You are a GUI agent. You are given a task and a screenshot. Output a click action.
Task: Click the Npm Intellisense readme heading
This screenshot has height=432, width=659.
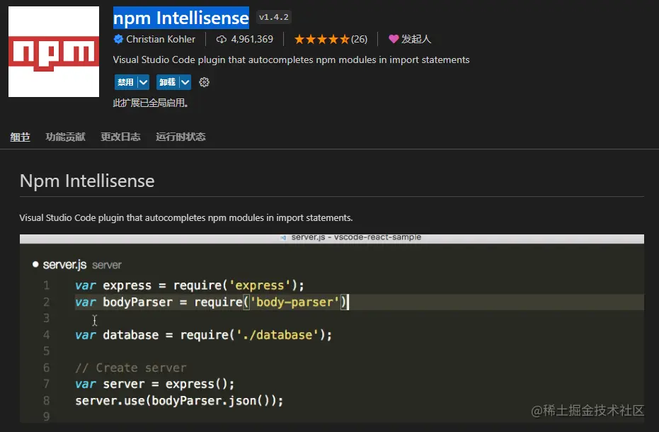coord(87,181)
